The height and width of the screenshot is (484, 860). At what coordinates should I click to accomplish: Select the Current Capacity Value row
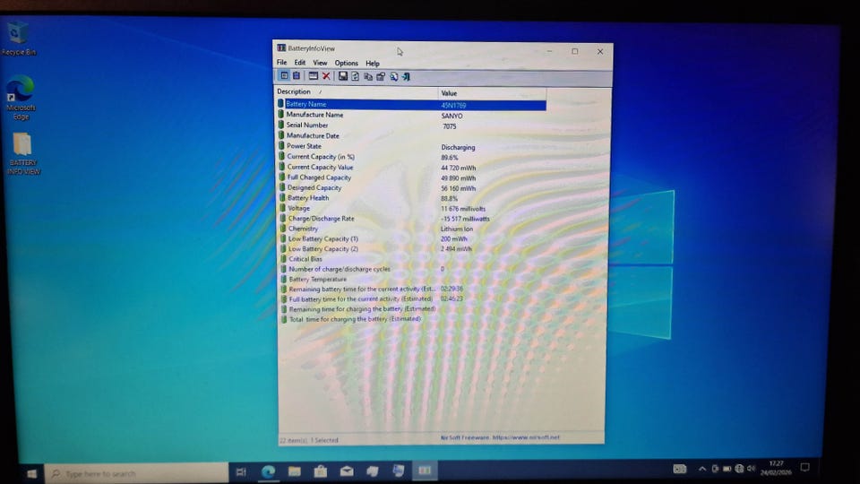click(412, 167)
